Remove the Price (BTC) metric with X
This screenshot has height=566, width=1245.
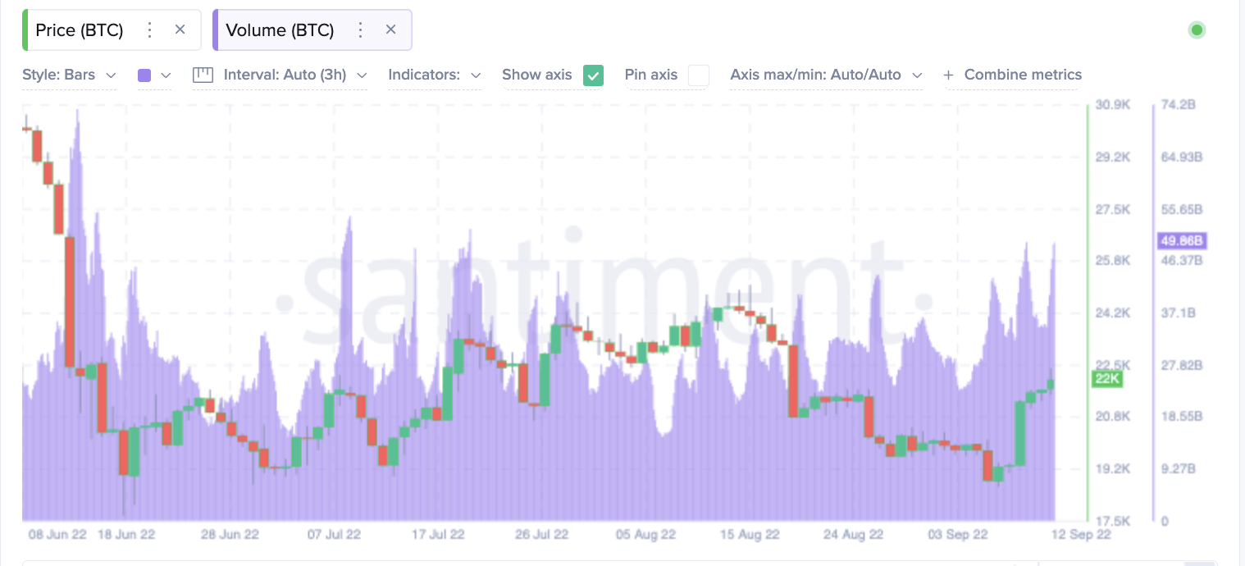point(180,30)
